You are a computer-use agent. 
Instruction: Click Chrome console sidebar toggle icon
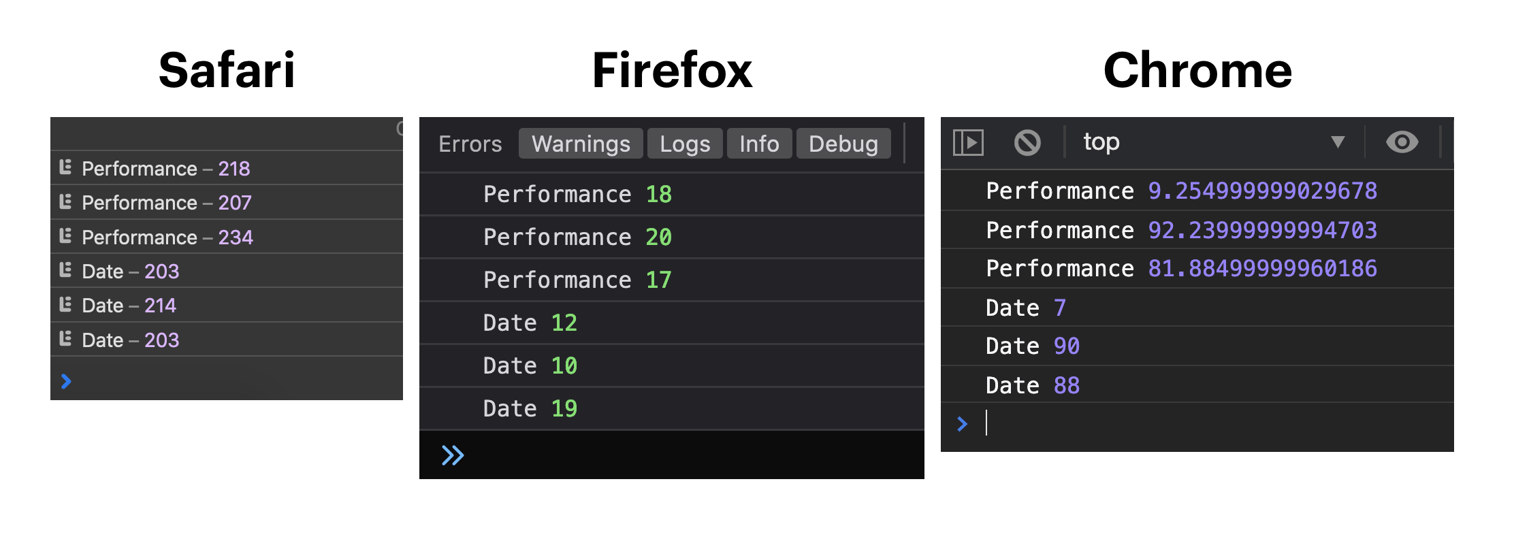968,143
